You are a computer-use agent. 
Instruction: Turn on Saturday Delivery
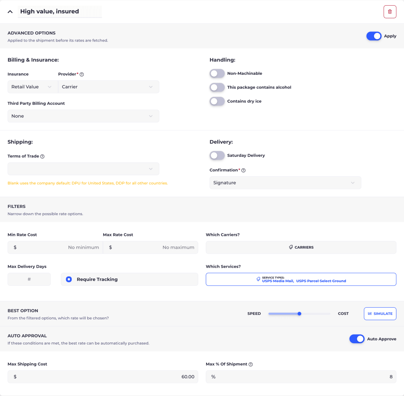coord(217,156)
